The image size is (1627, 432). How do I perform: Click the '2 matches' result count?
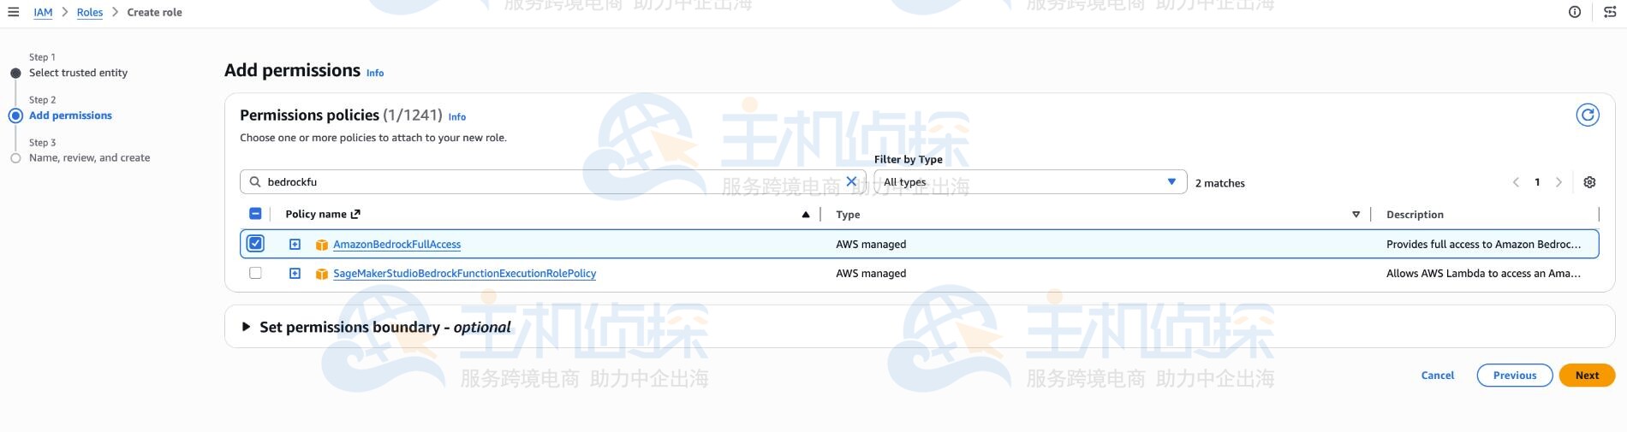coord(1220,183)
